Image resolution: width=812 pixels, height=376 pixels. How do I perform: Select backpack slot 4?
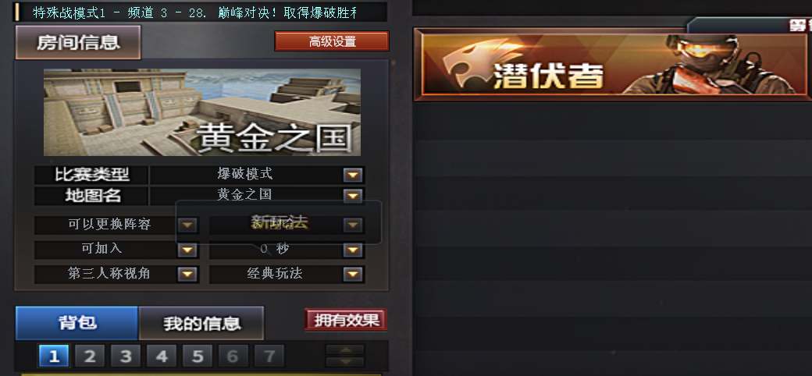162,356
